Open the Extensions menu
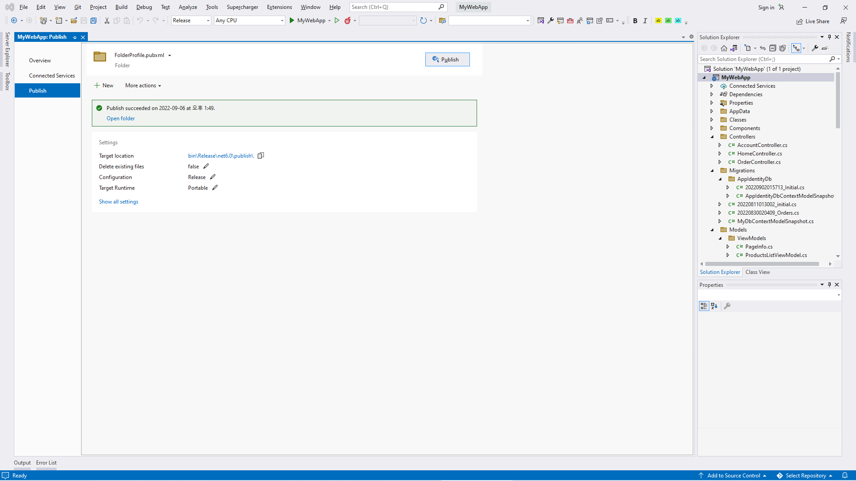The image size is (856, 481). pos(279,7)
